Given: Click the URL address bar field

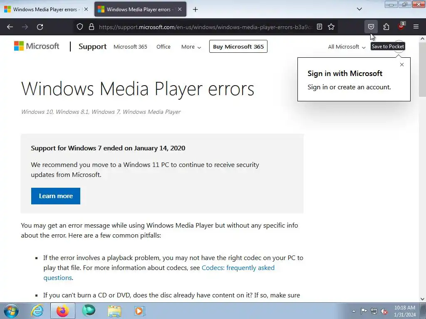Looking at the screenshot, I should 206,27.
